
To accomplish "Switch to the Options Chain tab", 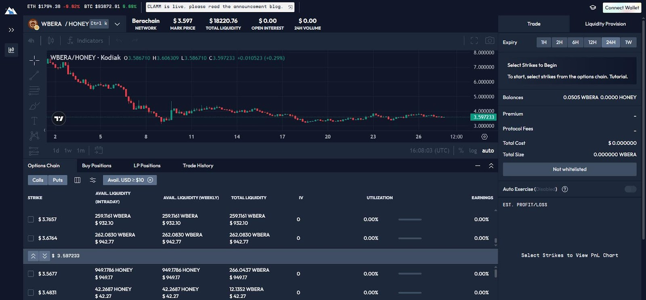I will [44, 166].
